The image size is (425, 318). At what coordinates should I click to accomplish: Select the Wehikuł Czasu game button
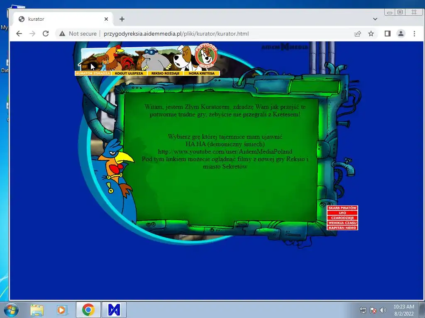[x=342, y=223]
